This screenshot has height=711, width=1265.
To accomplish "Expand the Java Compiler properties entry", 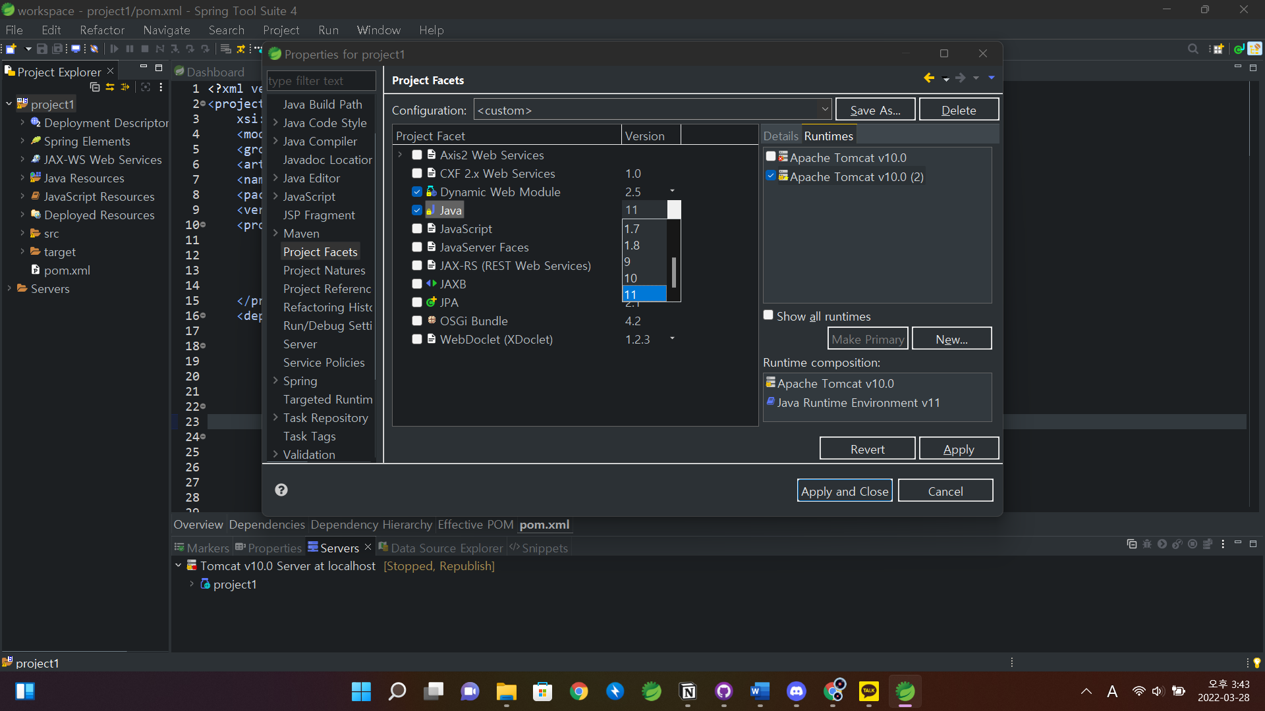I will [275, 141].
